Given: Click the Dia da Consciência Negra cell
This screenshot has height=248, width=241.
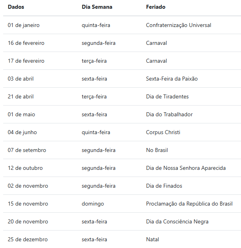Looking at the screenshot, I should (x=177, y=221).
